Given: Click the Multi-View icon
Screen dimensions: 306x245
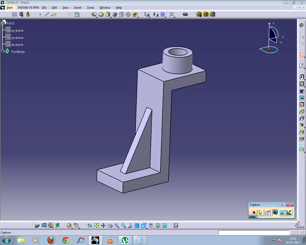Looking at the screenshot, I should point(137,226).
